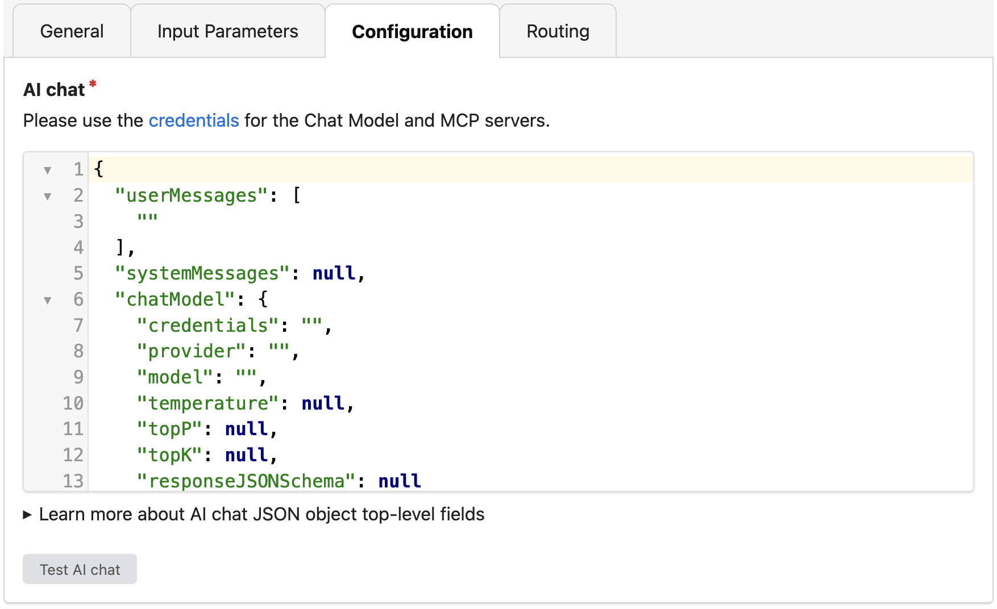Click the topP null value
The image size is (997, 609).
point(246,429)
